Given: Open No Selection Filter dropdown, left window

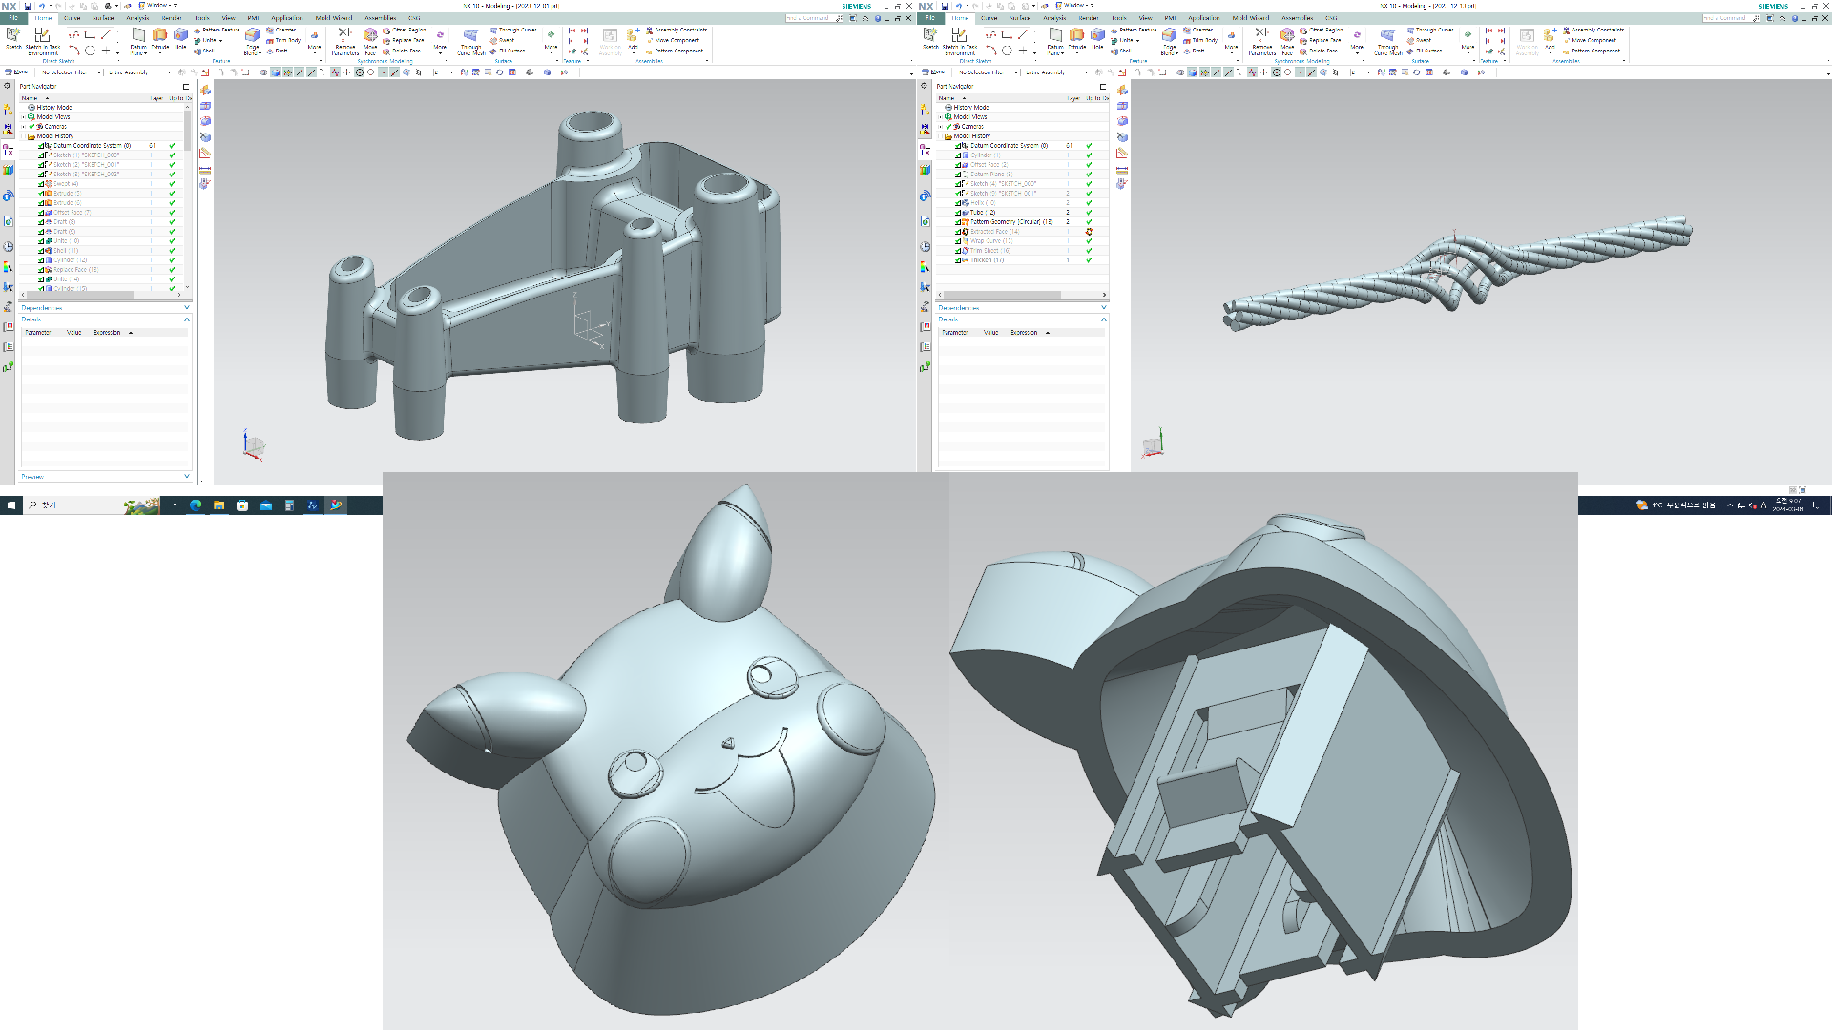Looking at the screenshot, I should 72,72.
